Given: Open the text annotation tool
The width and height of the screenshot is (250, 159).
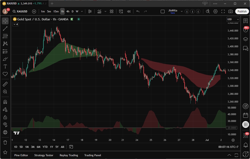Looking at the screenshot, I should pyautogui.click(x=5, y=67).
